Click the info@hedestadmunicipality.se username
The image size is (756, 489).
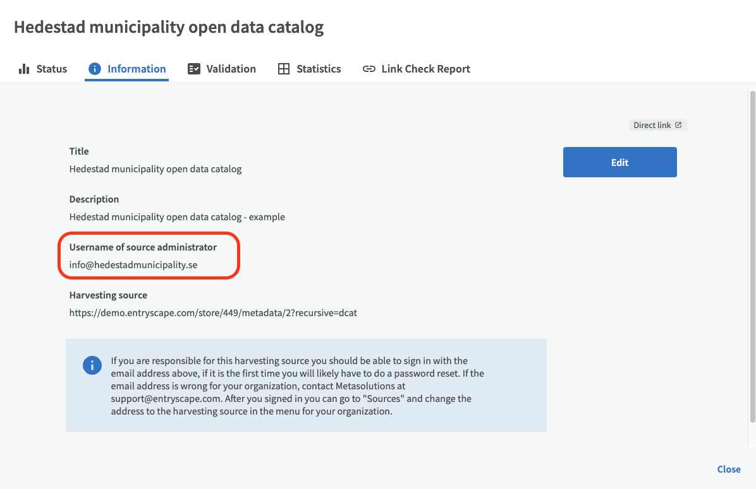133,265
